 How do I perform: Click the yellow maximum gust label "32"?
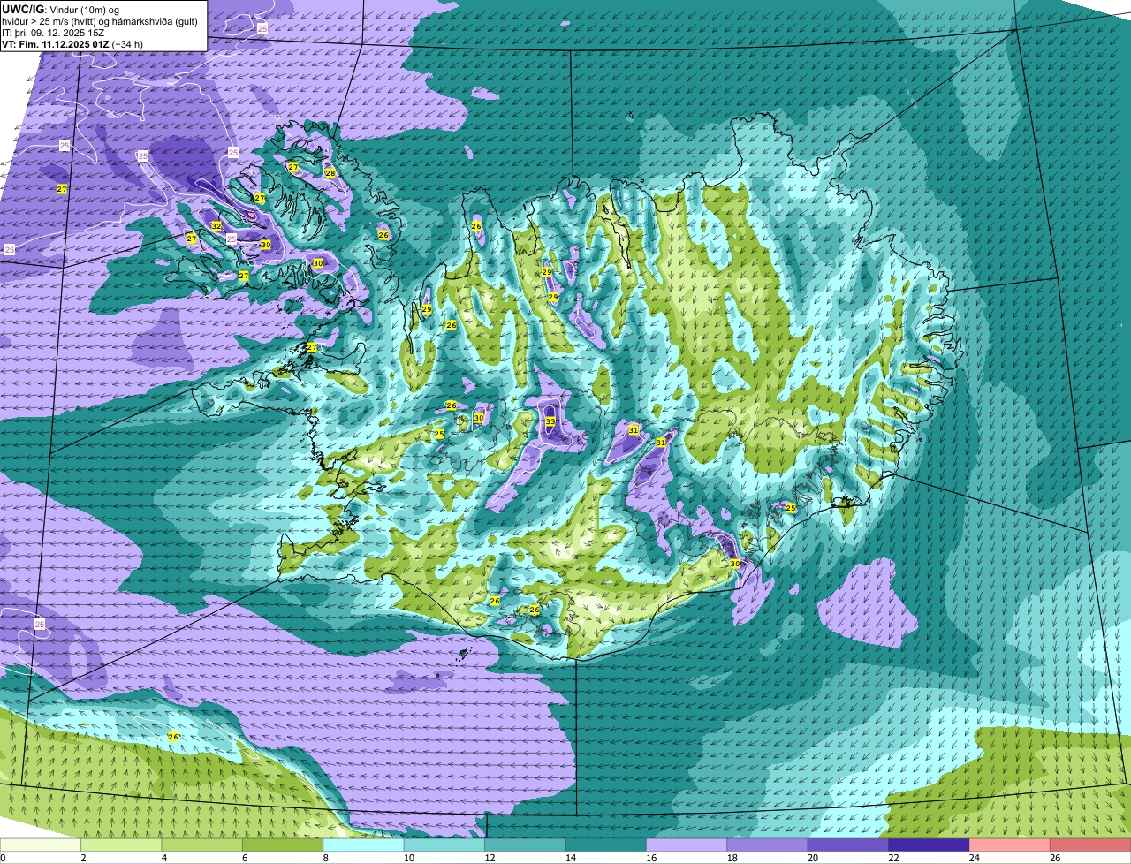tap(216, 226)
